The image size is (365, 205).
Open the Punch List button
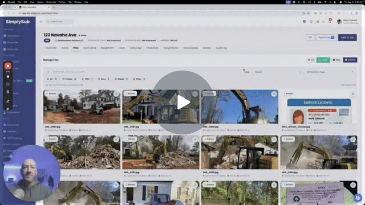coord(326,38)
